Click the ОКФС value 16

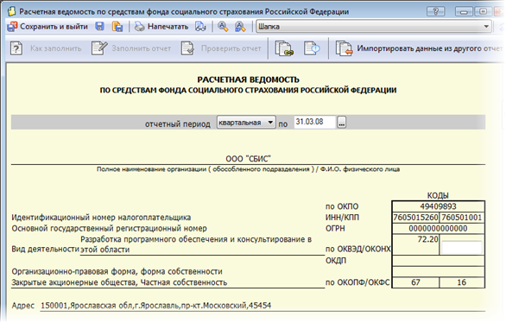click(462, 282)
